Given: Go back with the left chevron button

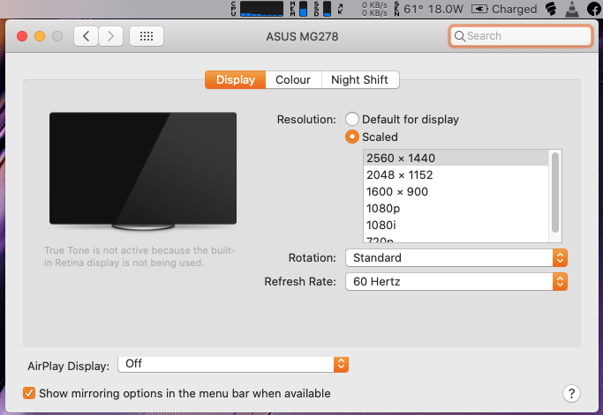Looking at the screenshot, I should pyautogui.click(x=87, y=36).
